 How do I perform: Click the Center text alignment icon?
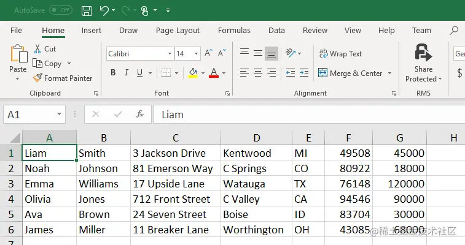[x=258, y=73]
